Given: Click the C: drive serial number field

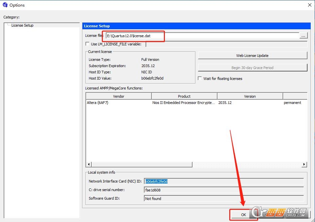Looking at the screenshot, I should (x=224, y=190).
